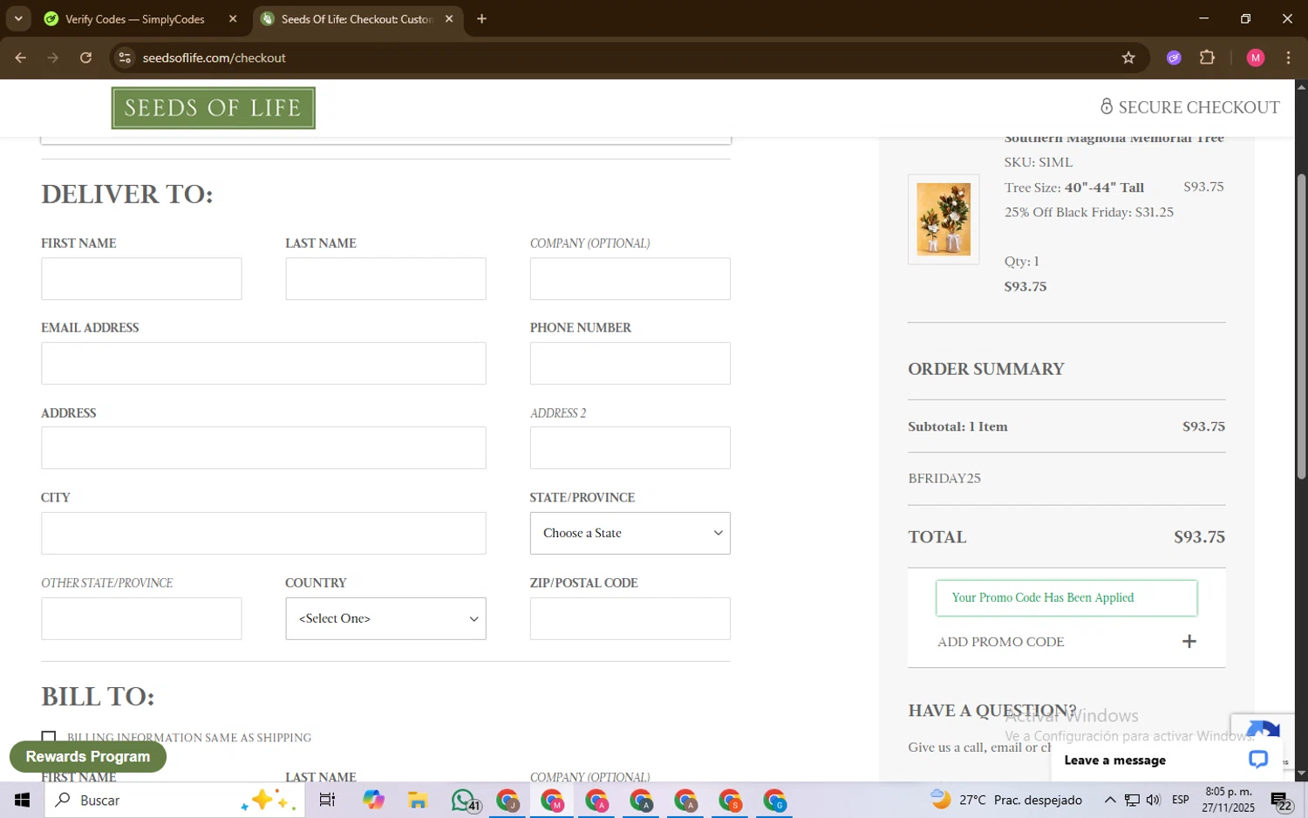Go back with the browser back arrow
Image resolution: width=1308 pixels, height=818 pixels.
pos(20,58)
